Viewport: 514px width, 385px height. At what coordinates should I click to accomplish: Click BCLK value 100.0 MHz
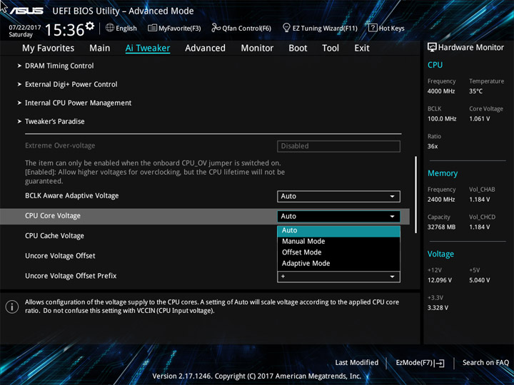(442, 119)
